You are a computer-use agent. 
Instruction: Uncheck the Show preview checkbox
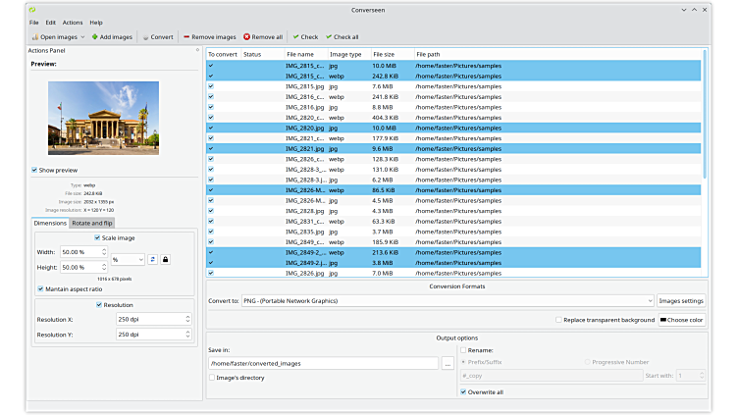click(x=35, y=170)
